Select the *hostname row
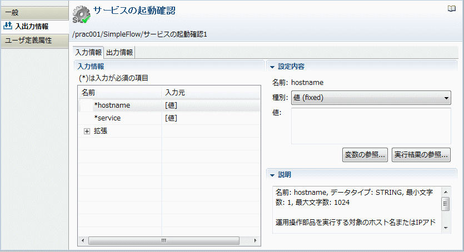The image size is (464, 252). coord(169,105)
